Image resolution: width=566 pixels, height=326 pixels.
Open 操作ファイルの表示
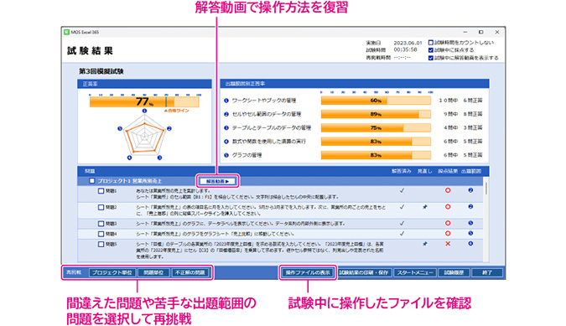click(x=308, y=272)
